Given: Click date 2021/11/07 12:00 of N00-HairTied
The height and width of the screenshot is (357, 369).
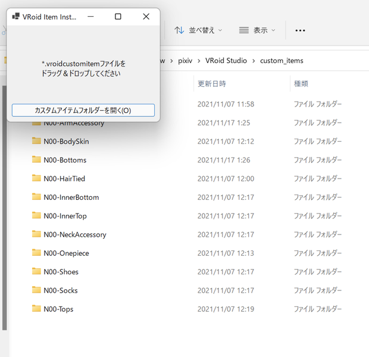Looking at the screenshot, I should click(x=226, y=178).
